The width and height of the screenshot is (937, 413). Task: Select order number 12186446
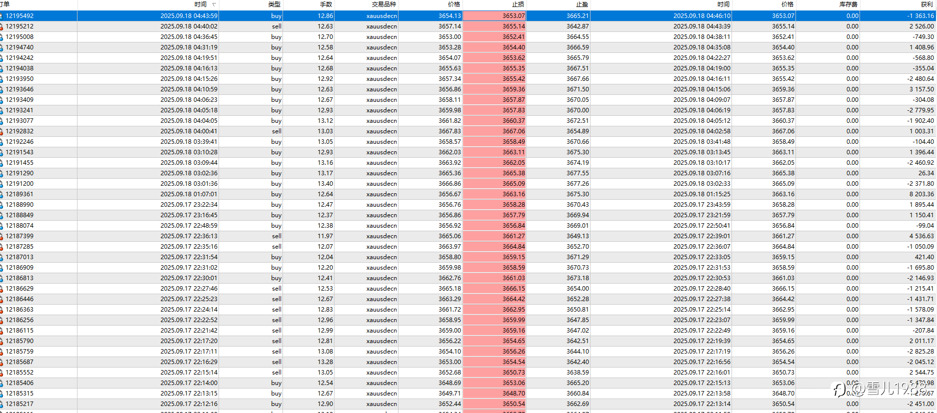[x=19, y=299]
